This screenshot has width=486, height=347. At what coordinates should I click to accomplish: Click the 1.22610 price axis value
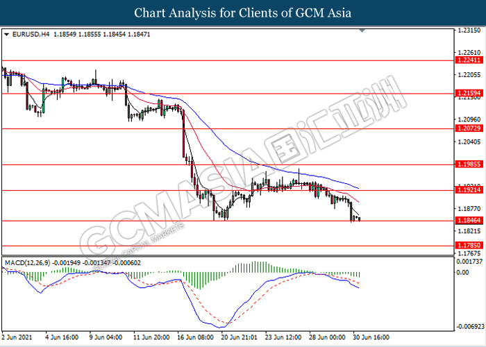469,53
